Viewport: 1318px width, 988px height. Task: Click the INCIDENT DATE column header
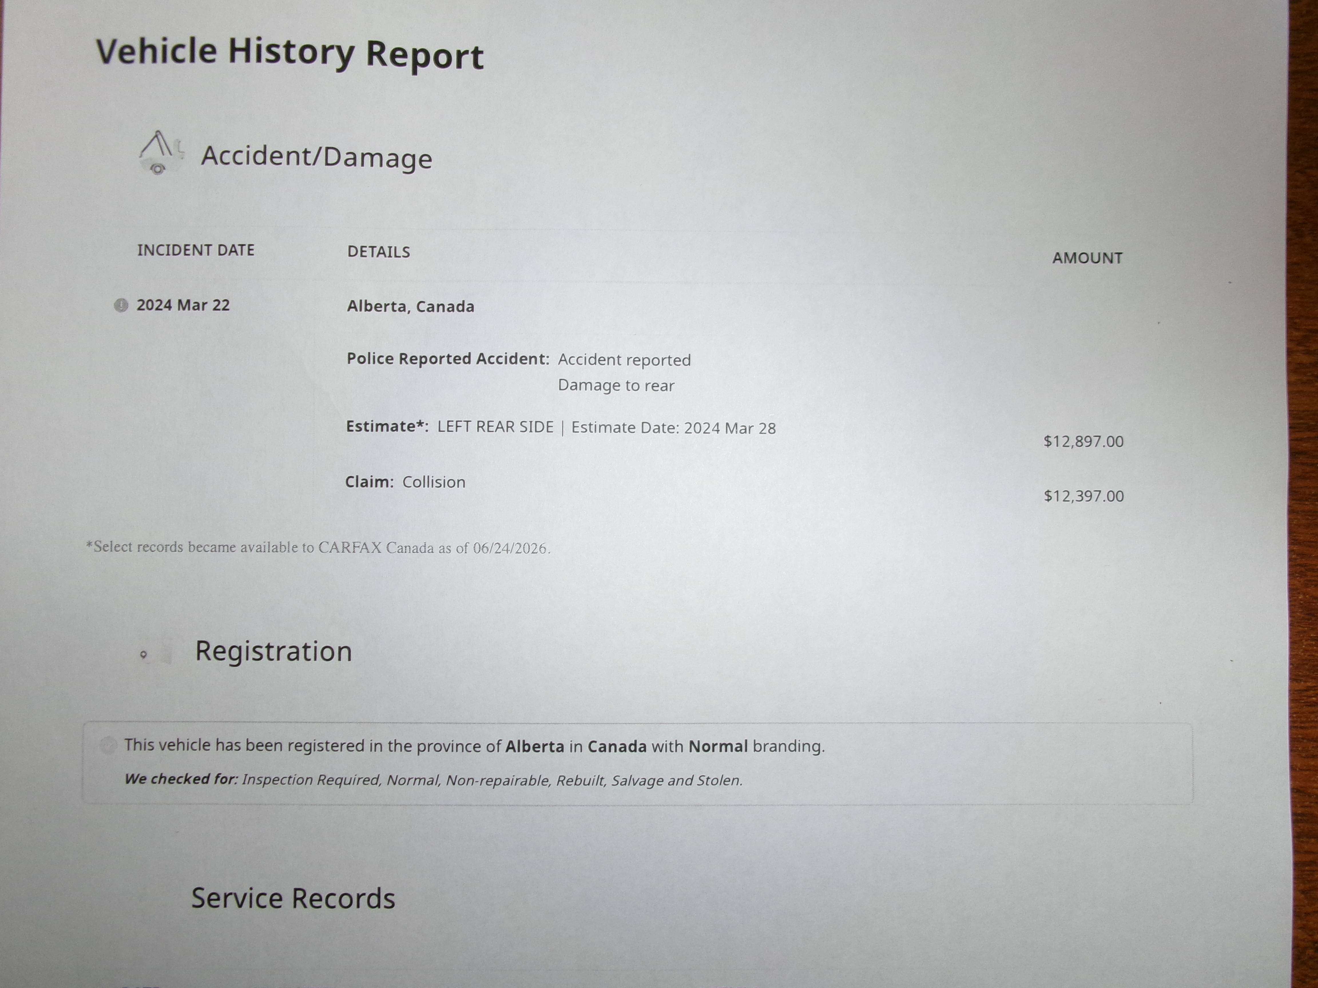pos(195,250)
